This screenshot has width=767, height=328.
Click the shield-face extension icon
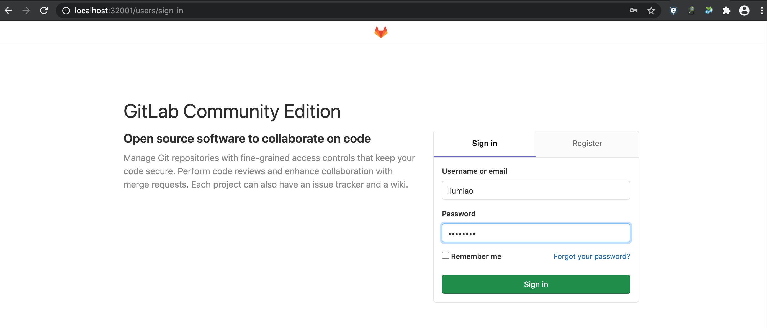(673, 11)
